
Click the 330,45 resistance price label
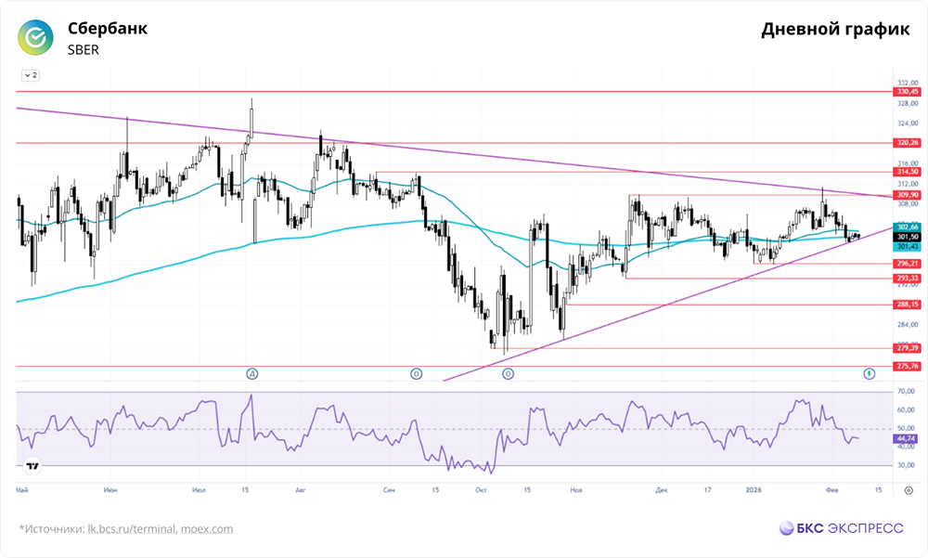[908, 92]
